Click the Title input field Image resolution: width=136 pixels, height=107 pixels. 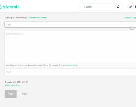70,25
